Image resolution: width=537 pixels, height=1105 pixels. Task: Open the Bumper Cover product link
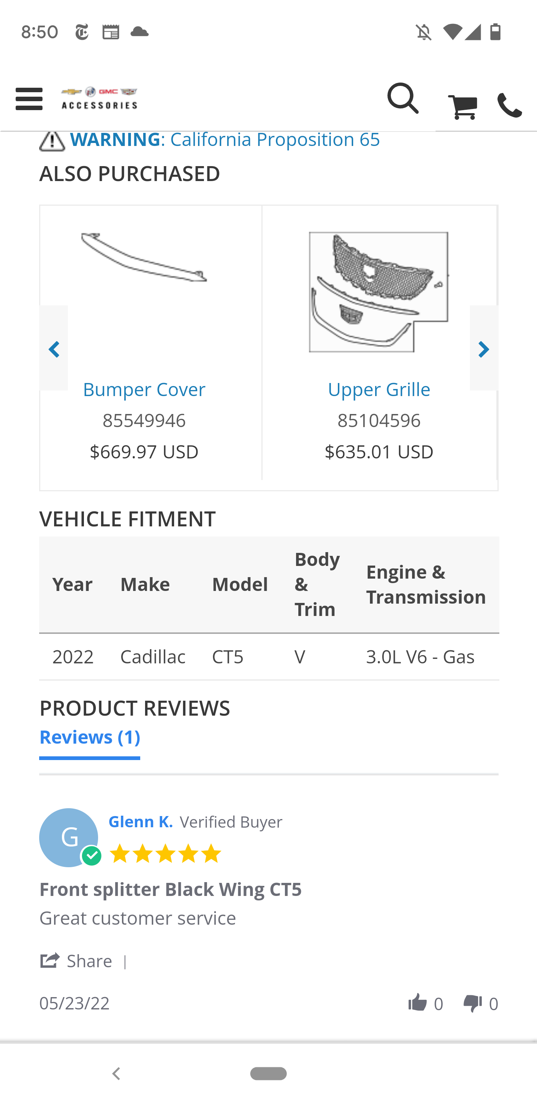(144, 389)
